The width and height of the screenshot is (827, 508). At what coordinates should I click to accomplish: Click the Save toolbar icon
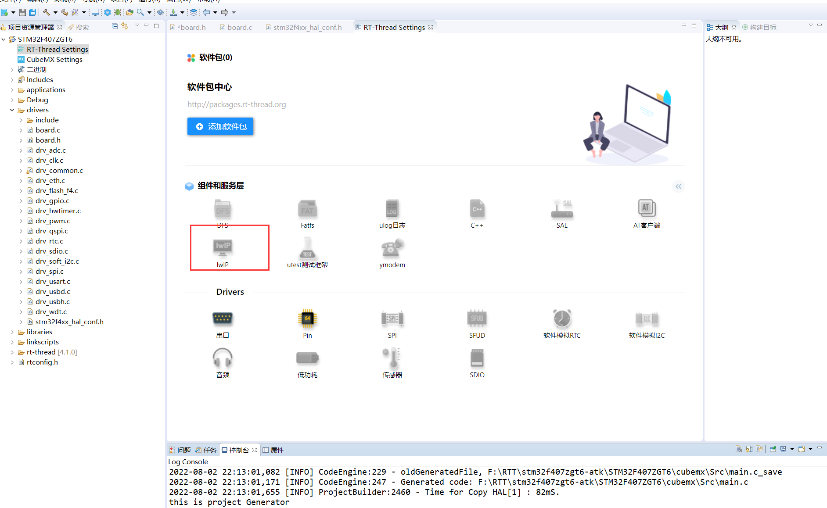pyautogui.click(x=22, y=12)
